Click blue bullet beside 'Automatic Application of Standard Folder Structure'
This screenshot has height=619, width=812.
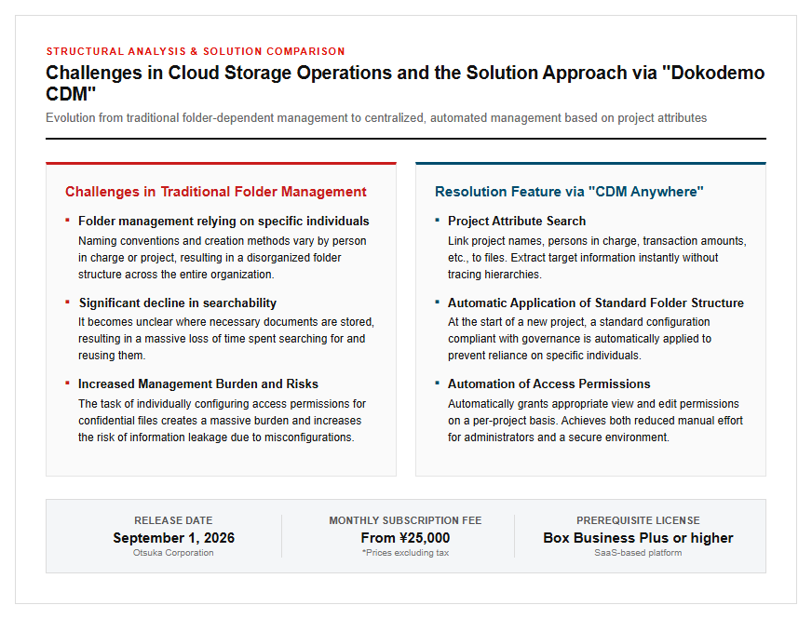(437, 302)
